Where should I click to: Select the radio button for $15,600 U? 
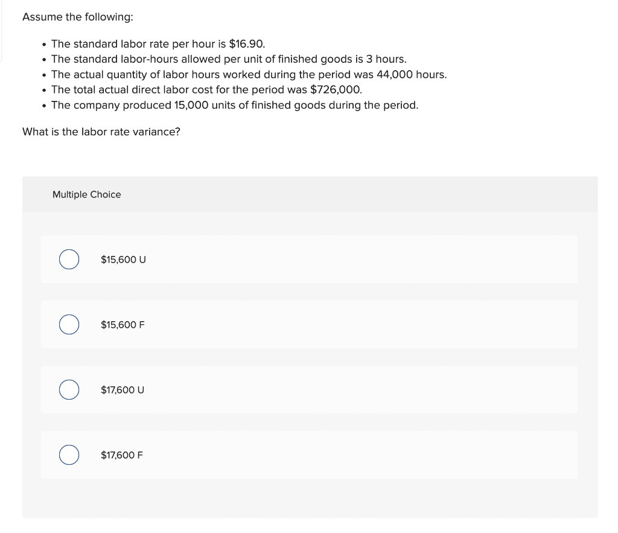69,259
